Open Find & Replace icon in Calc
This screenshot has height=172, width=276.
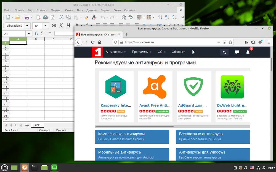click(124, 17)
